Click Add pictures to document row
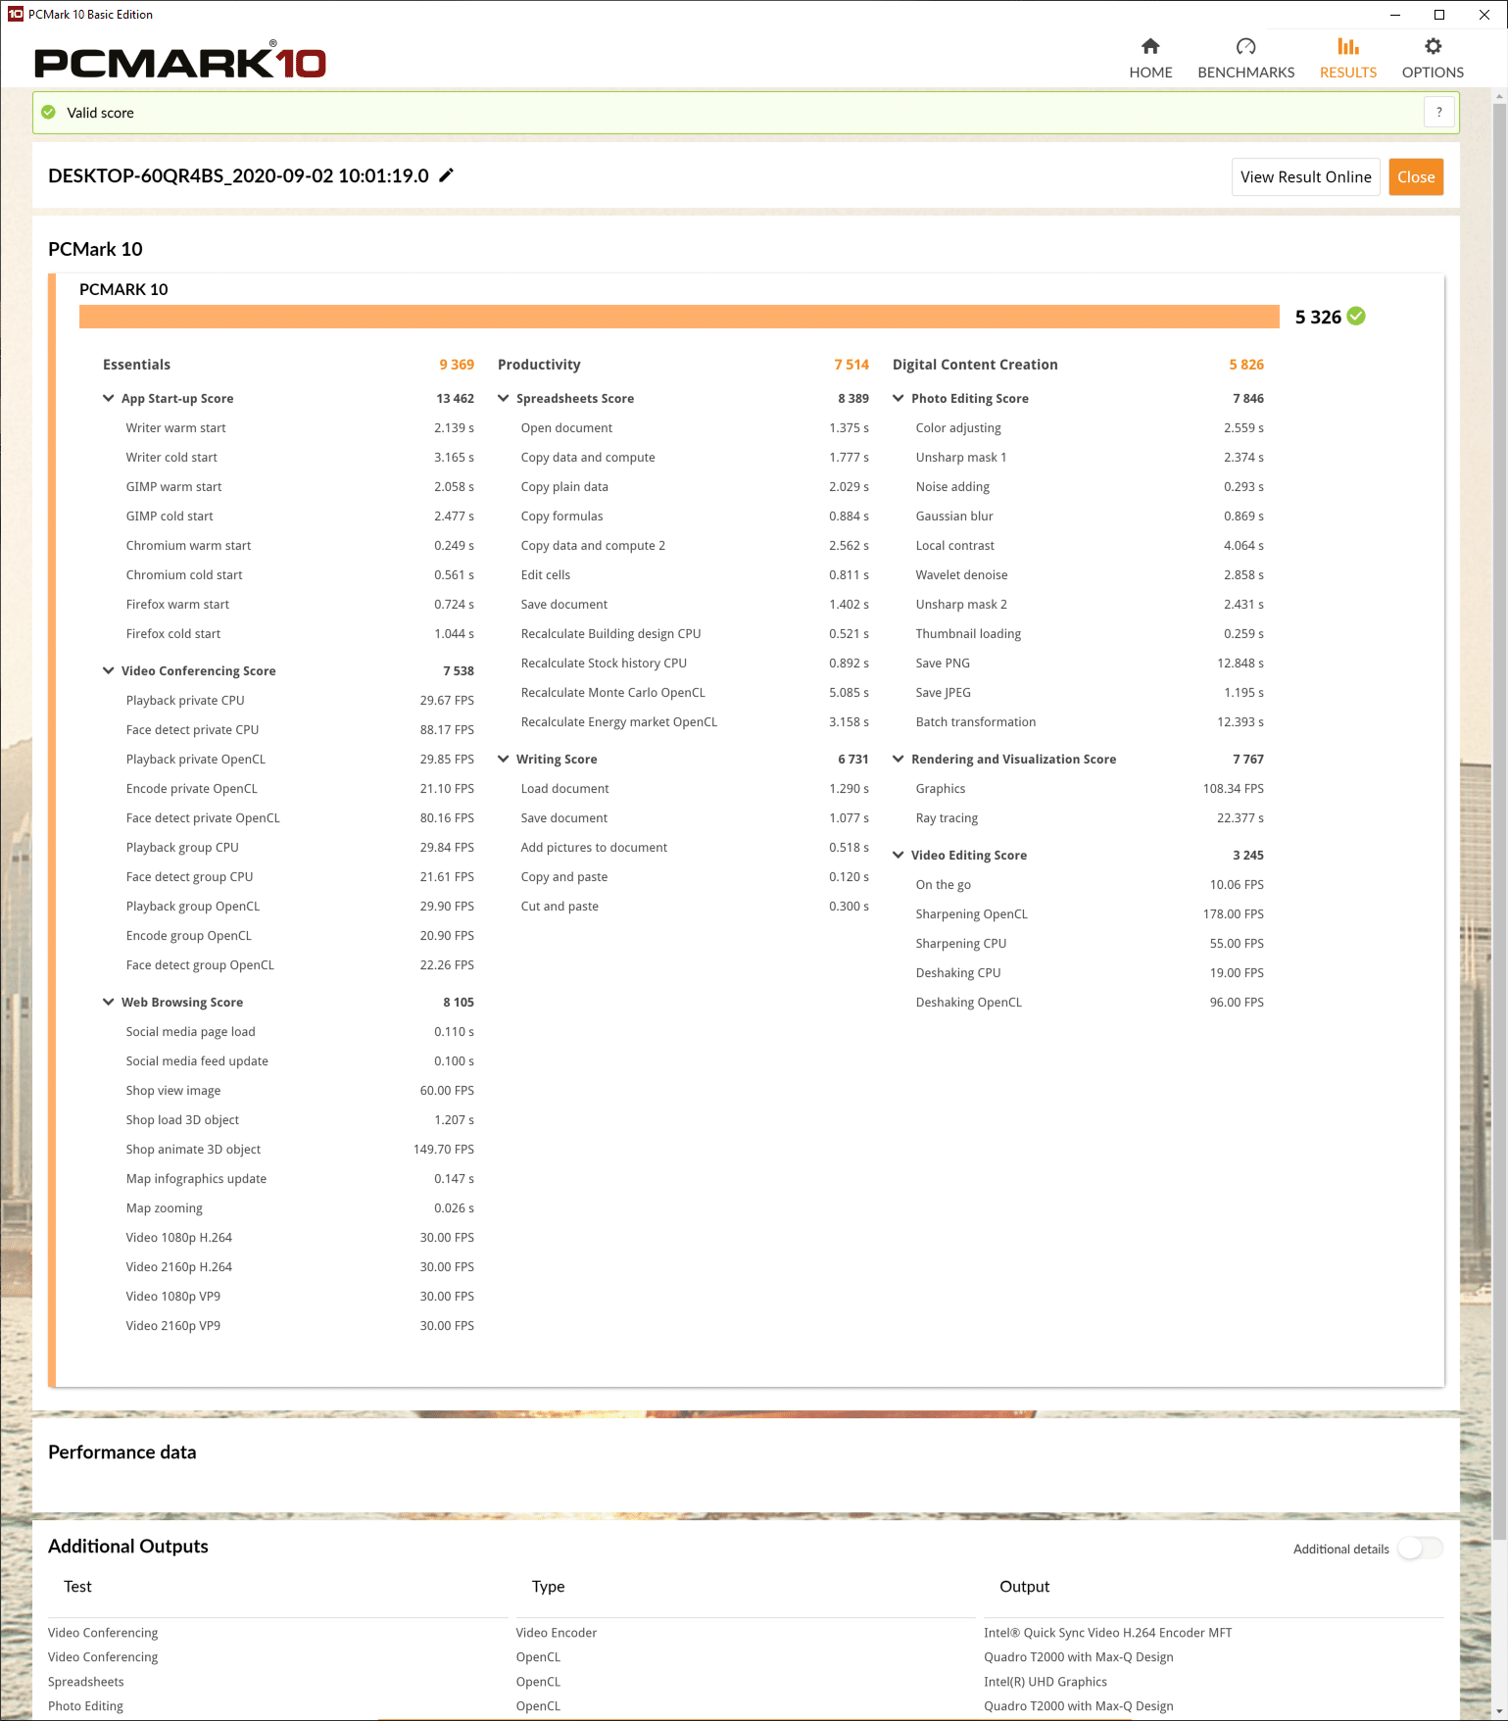 (x=695, y=847)
